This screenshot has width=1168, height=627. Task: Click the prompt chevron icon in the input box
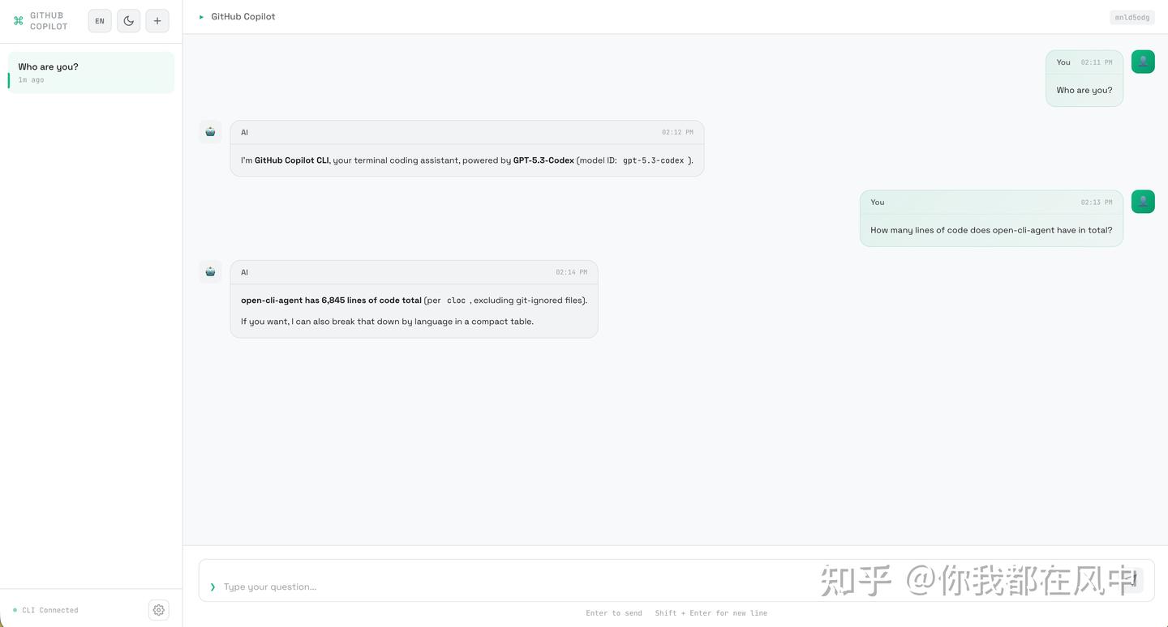pos(213,586)
